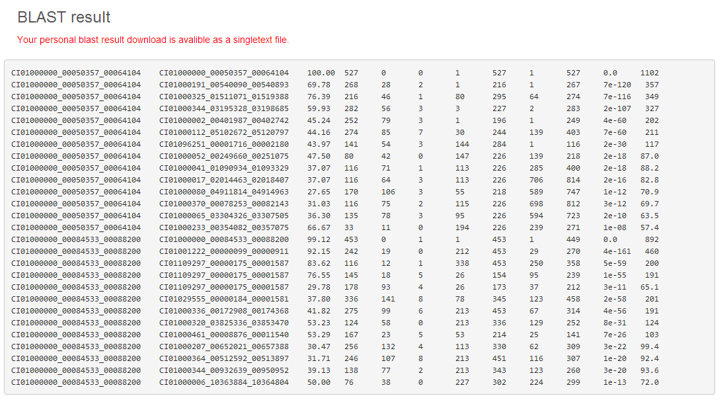Click subject ID CI01001222_00000099_00000911
Image resolution: width=723 pixels, height=406 pixels.
224,251
